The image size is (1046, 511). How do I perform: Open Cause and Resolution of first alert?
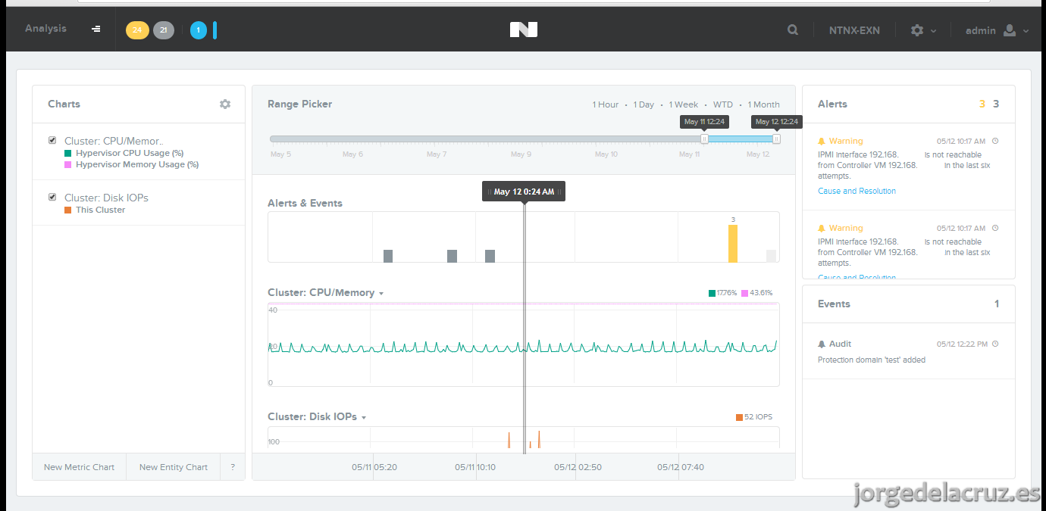pos(857,191)
